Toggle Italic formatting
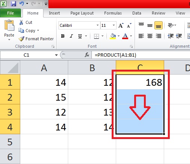190x164 pixels. click(71, 36)
